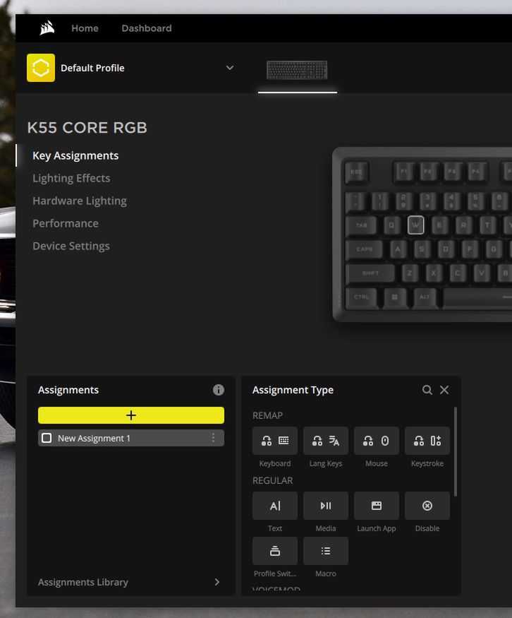Choose Media assignment type
The width and height of the screenshot is (512, 618).
coord(326,506)
